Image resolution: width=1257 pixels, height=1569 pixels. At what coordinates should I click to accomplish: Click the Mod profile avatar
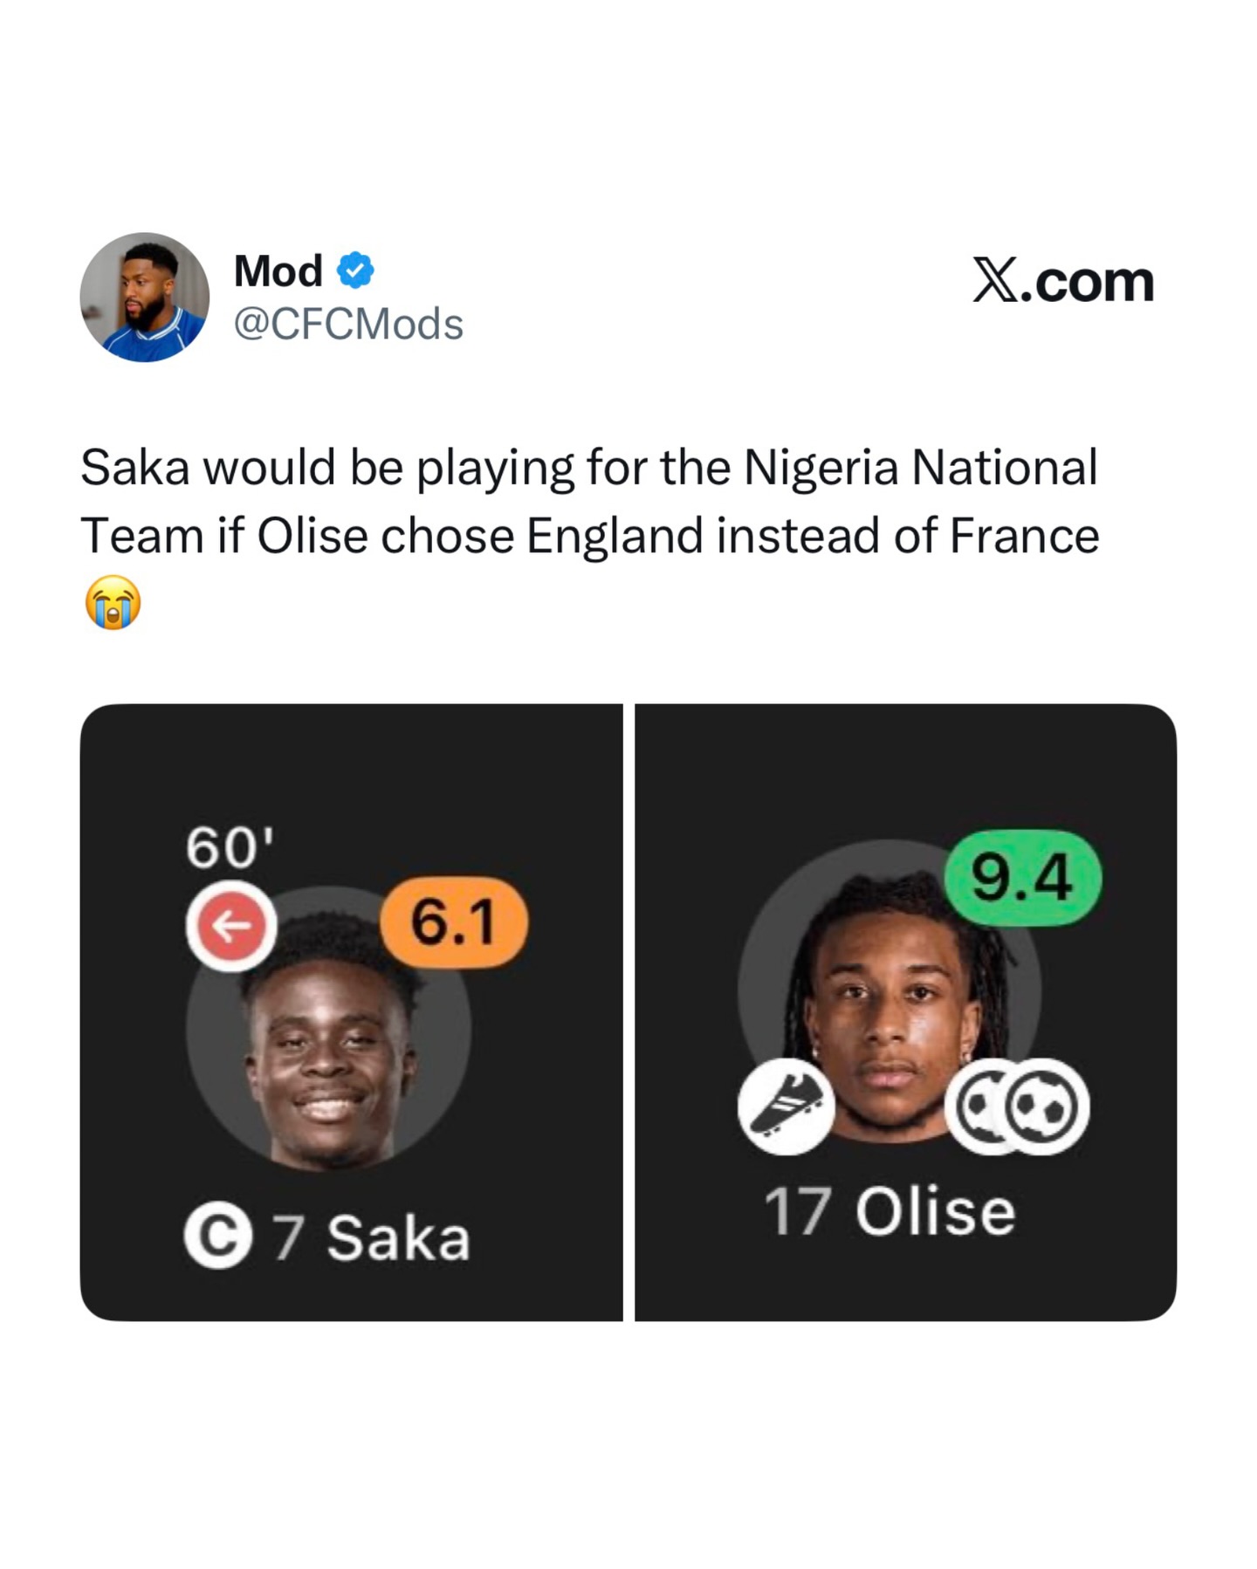click(x=145, y=297)
